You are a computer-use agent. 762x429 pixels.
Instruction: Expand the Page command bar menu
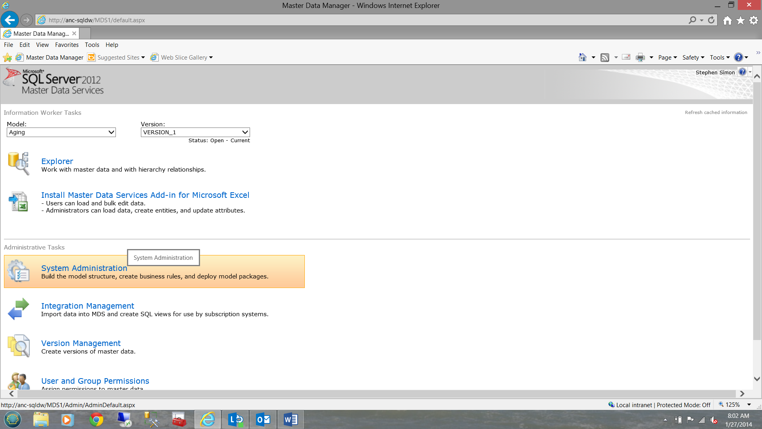pos(667,58)
